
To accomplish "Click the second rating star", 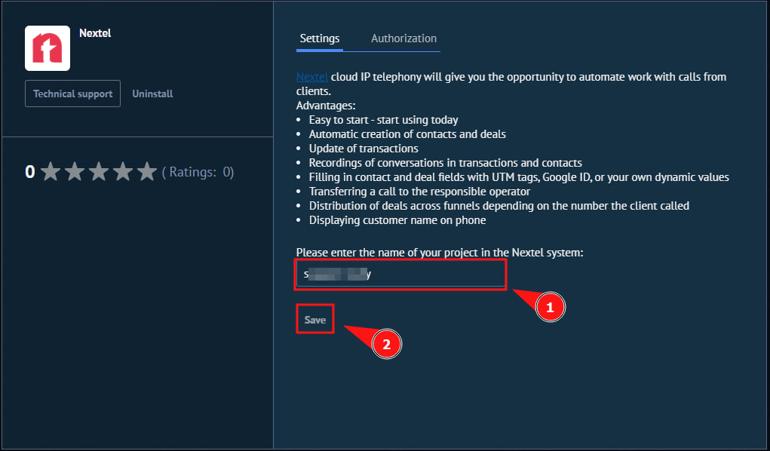I will tap(75, 172).
